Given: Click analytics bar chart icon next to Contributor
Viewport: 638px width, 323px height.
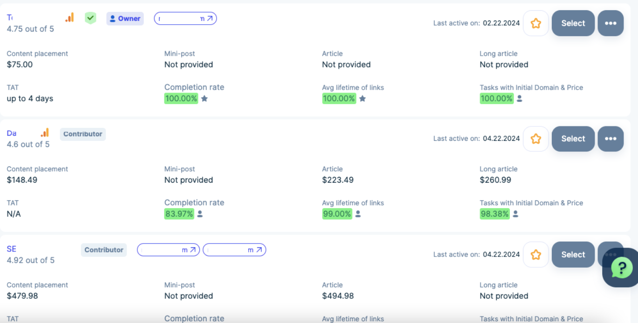Looking at the screenshot, I should [45, 133].
